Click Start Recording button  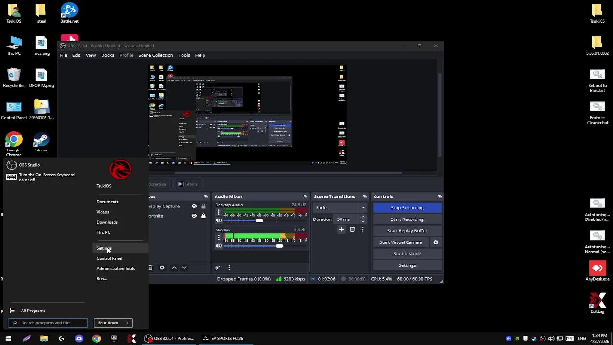click(x=407, y=219)
